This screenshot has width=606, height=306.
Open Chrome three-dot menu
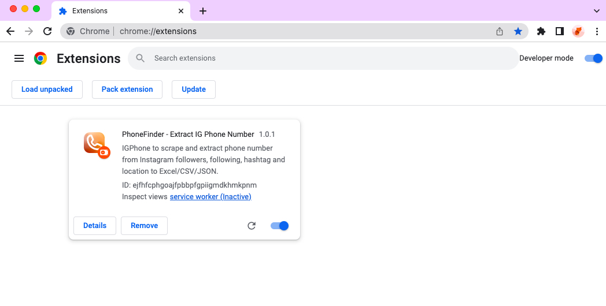point(597,31)
